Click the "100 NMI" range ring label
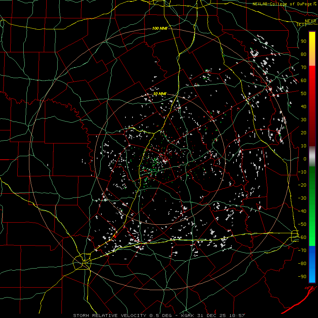This screenshot has height=318, width=318. point(160,28)
